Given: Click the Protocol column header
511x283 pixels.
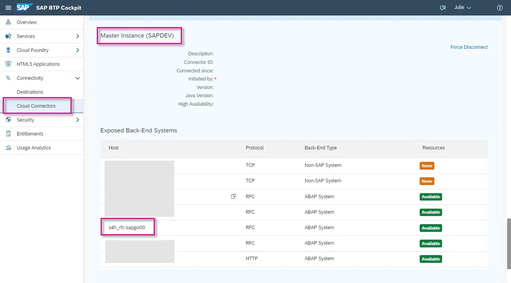Looking at the screenshot, I should click(255, 148).
